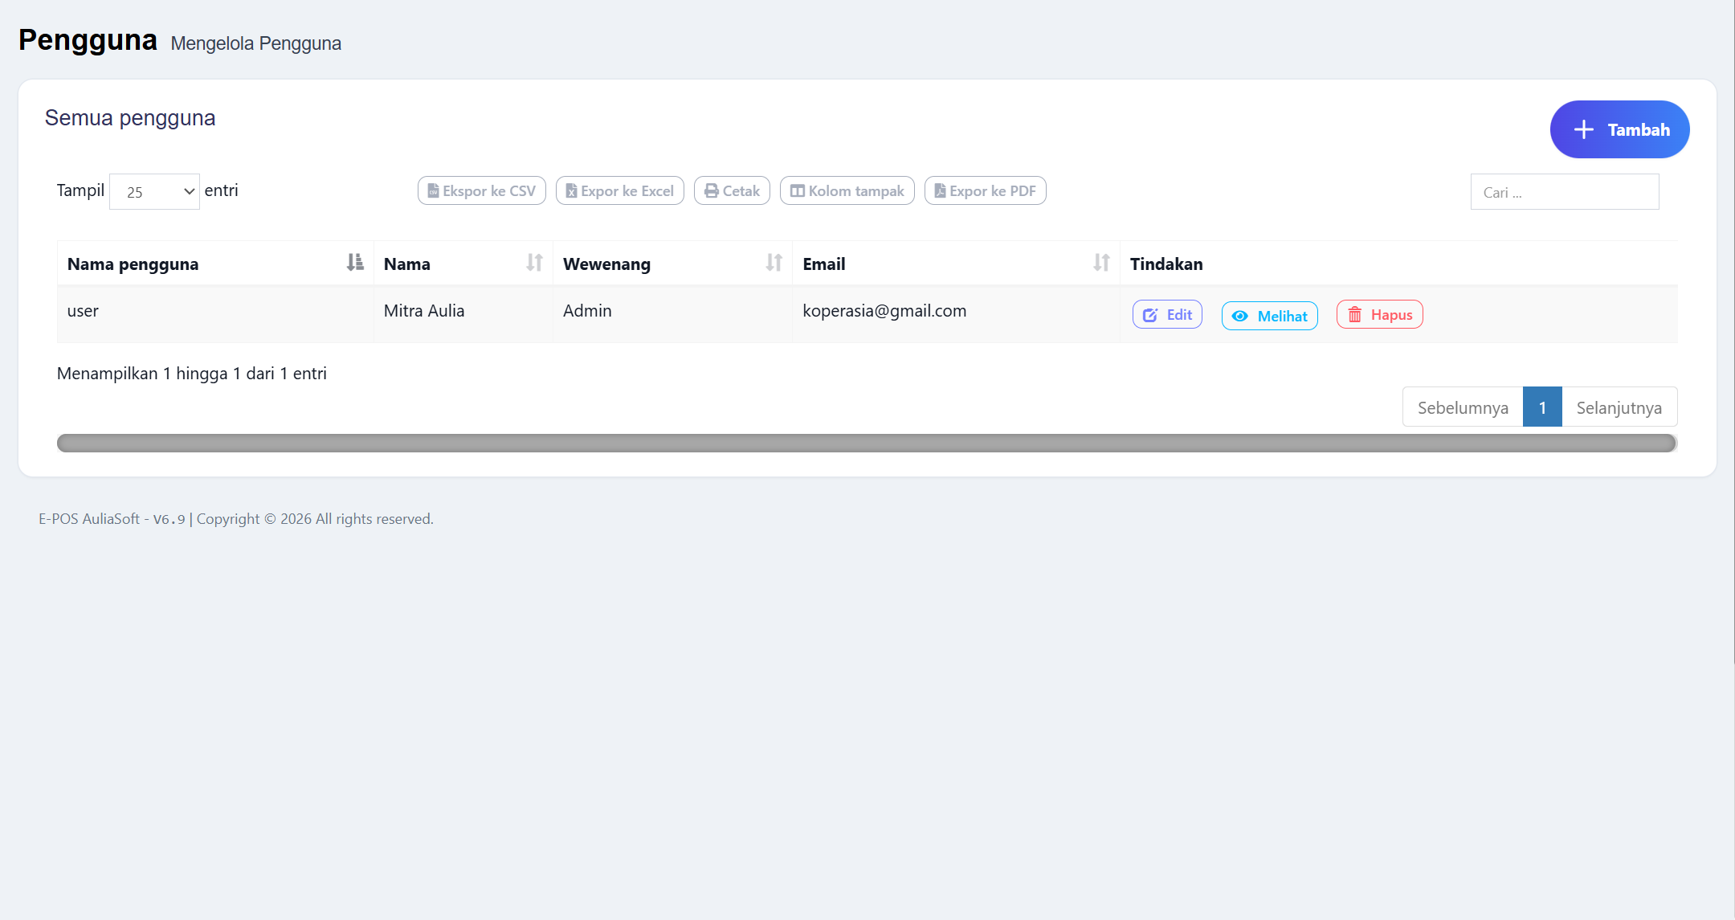Open the Kolom tampak column visibility menu
The height and width of the screenshot is (920, 1735).
click(x=847, y=190)
